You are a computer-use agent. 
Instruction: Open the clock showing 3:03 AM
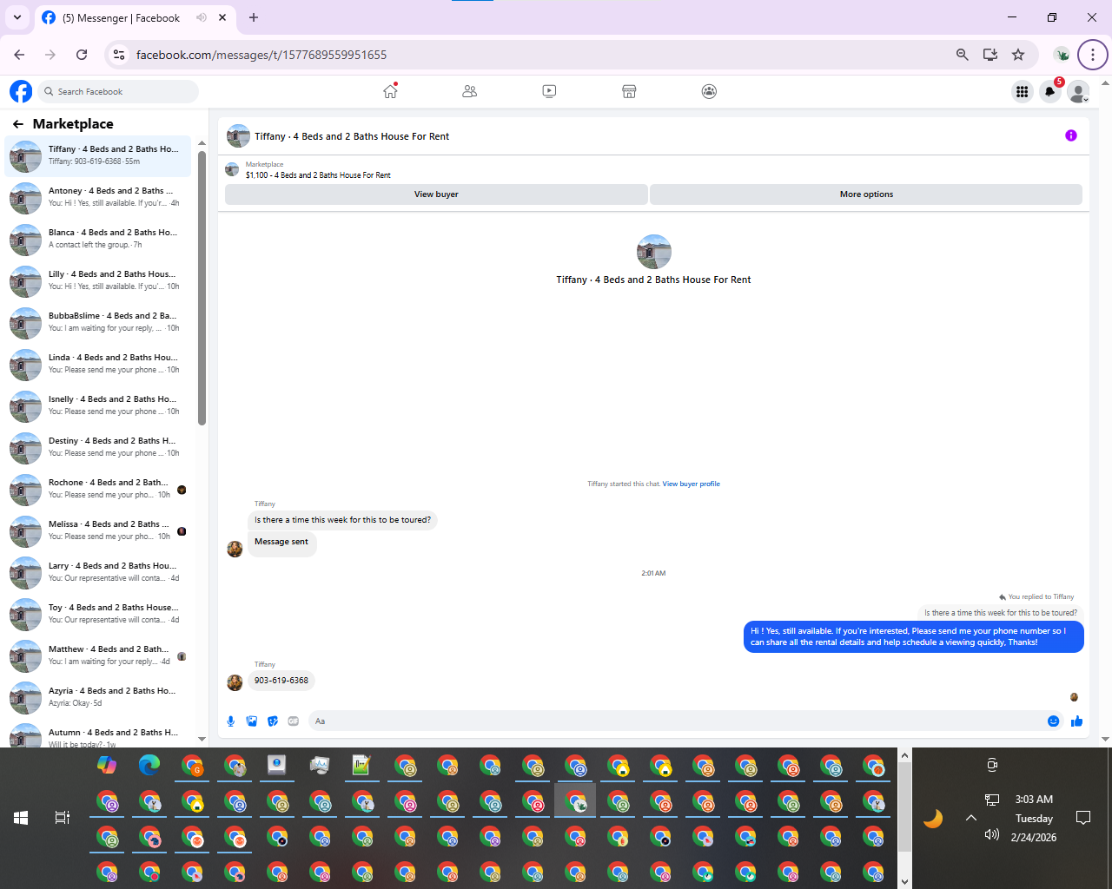[1034, 800]
